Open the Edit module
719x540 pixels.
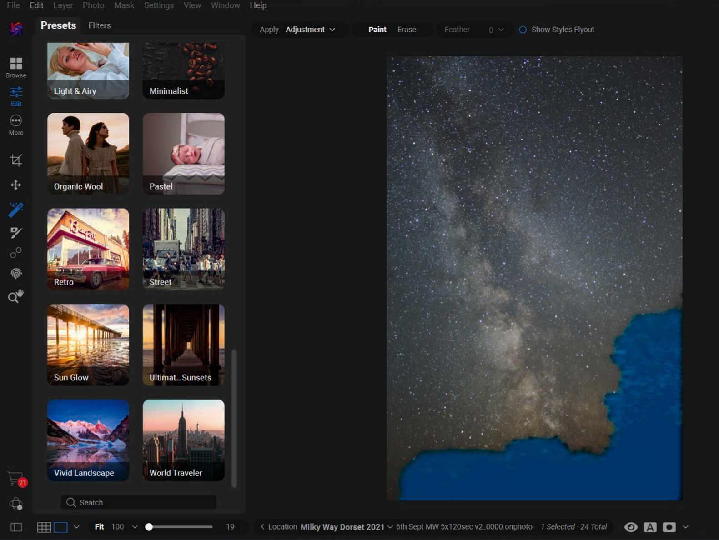click(x=16, y=96)
